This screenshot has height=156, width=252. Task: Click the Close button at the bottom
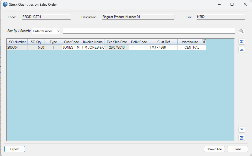pyautogui.click(x=237, y=149)
